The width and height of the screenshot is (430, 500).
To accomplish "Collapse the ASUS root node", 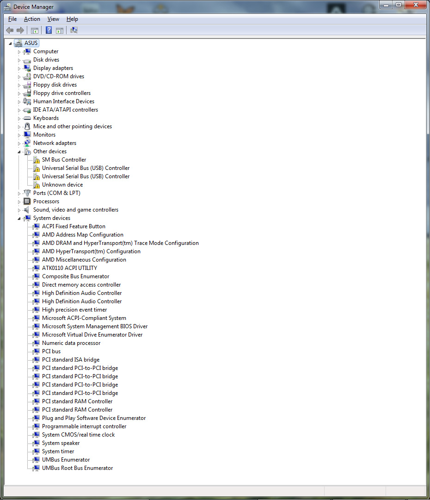I will point(10,44).
